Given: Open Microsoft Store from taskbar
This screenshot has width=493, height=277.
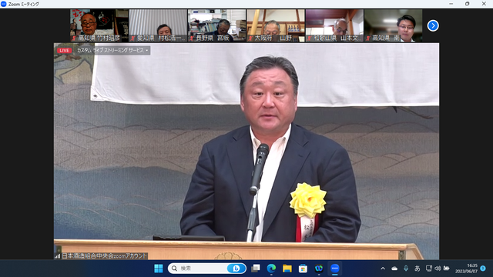Looking at the screenshot, I should point(303,269).
